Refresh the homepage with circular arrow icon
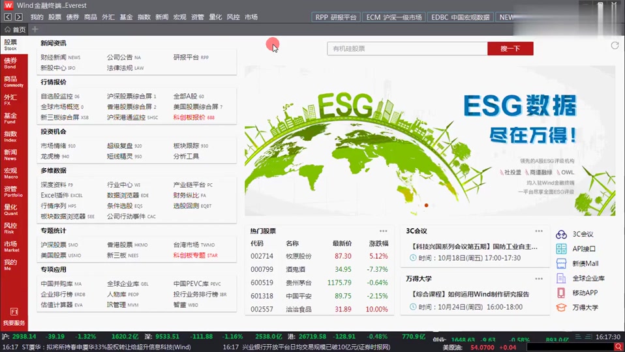The image size is (625, 352). (x=615, y=46)
